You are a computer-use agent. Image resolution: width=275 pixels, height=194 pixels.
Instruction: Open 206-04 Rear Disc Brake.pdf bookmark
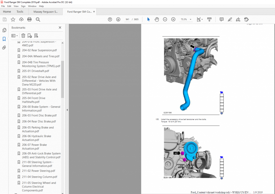[x=39, y=122]
